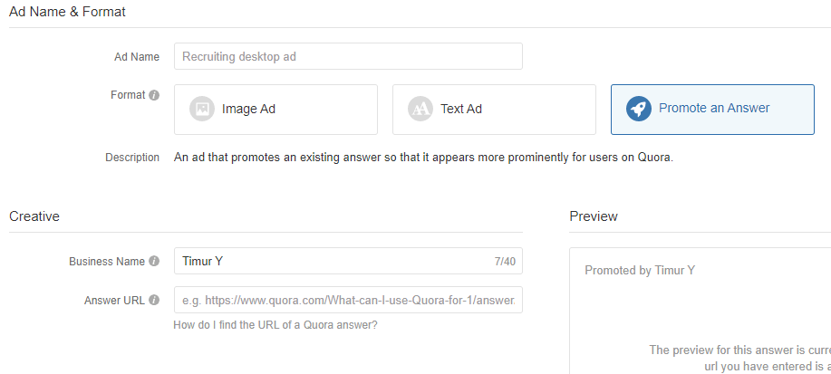Open the Business Name info tooltip icon
Screen dimensions: 831x374
(154, 261)
